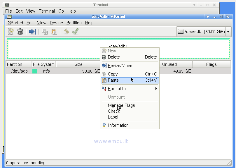Minimize the GParted window

click(214, 17)
